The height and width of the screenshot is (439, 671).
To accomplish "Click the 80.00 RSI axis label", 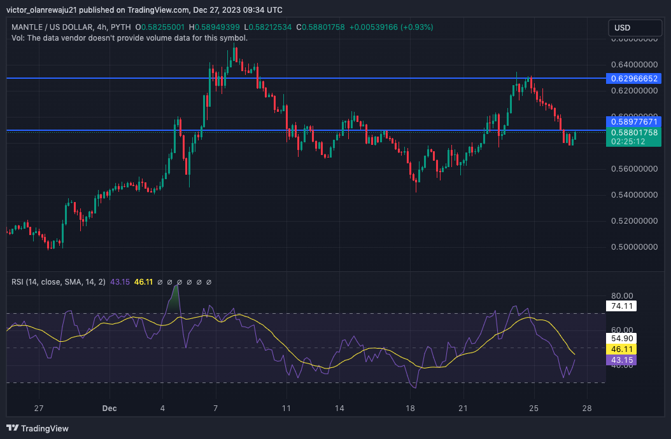I will 622,295.
